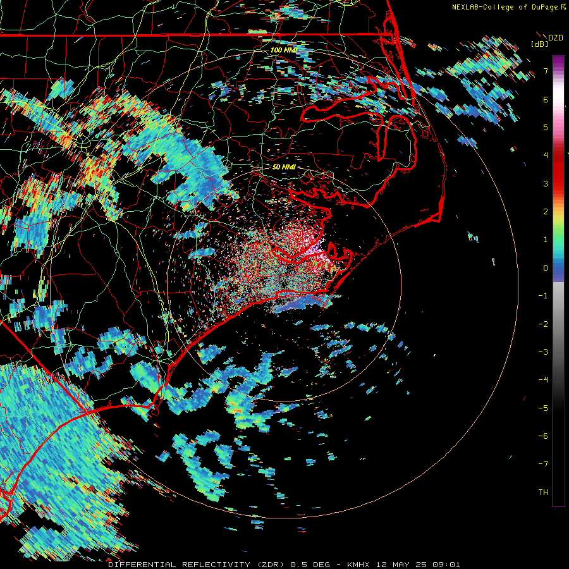Click the 5 value on color scale
The image size is (569, 569).
tap(546, 127)
